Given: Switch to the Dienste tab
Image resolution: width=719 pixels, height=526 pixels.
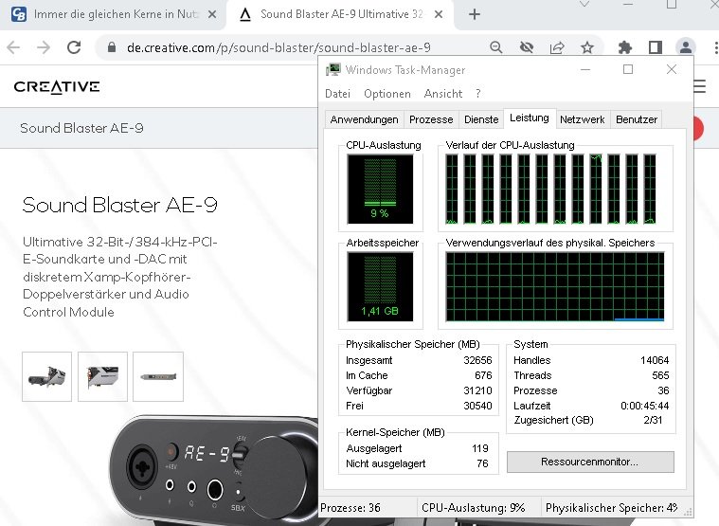Looking at the screenshot, I should pos(481,119).
